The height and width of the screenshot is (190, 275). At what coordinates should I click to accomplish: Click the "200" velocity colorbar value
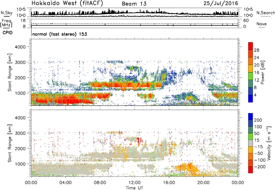pyautogui.click(x=258, y=120)
